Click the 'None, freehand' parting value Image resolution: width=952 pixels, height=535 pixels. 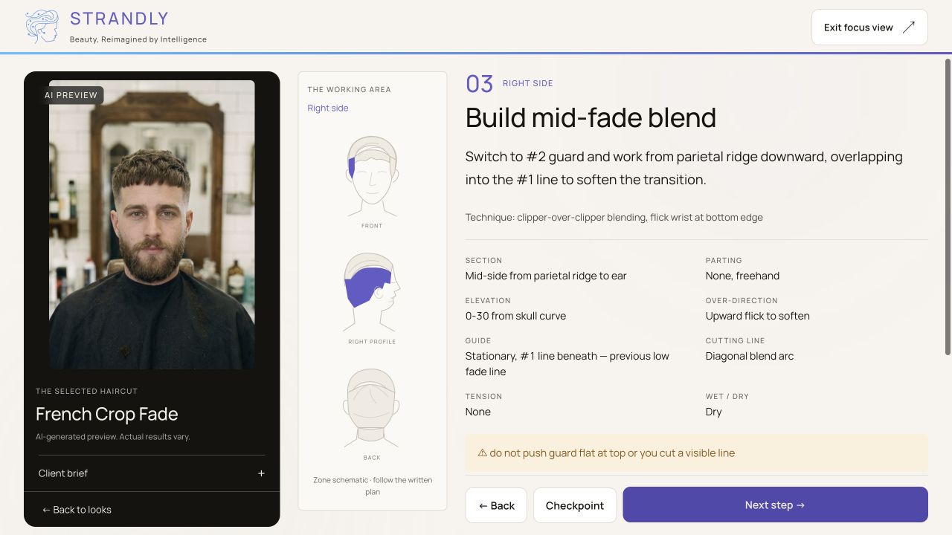[742, 276]
